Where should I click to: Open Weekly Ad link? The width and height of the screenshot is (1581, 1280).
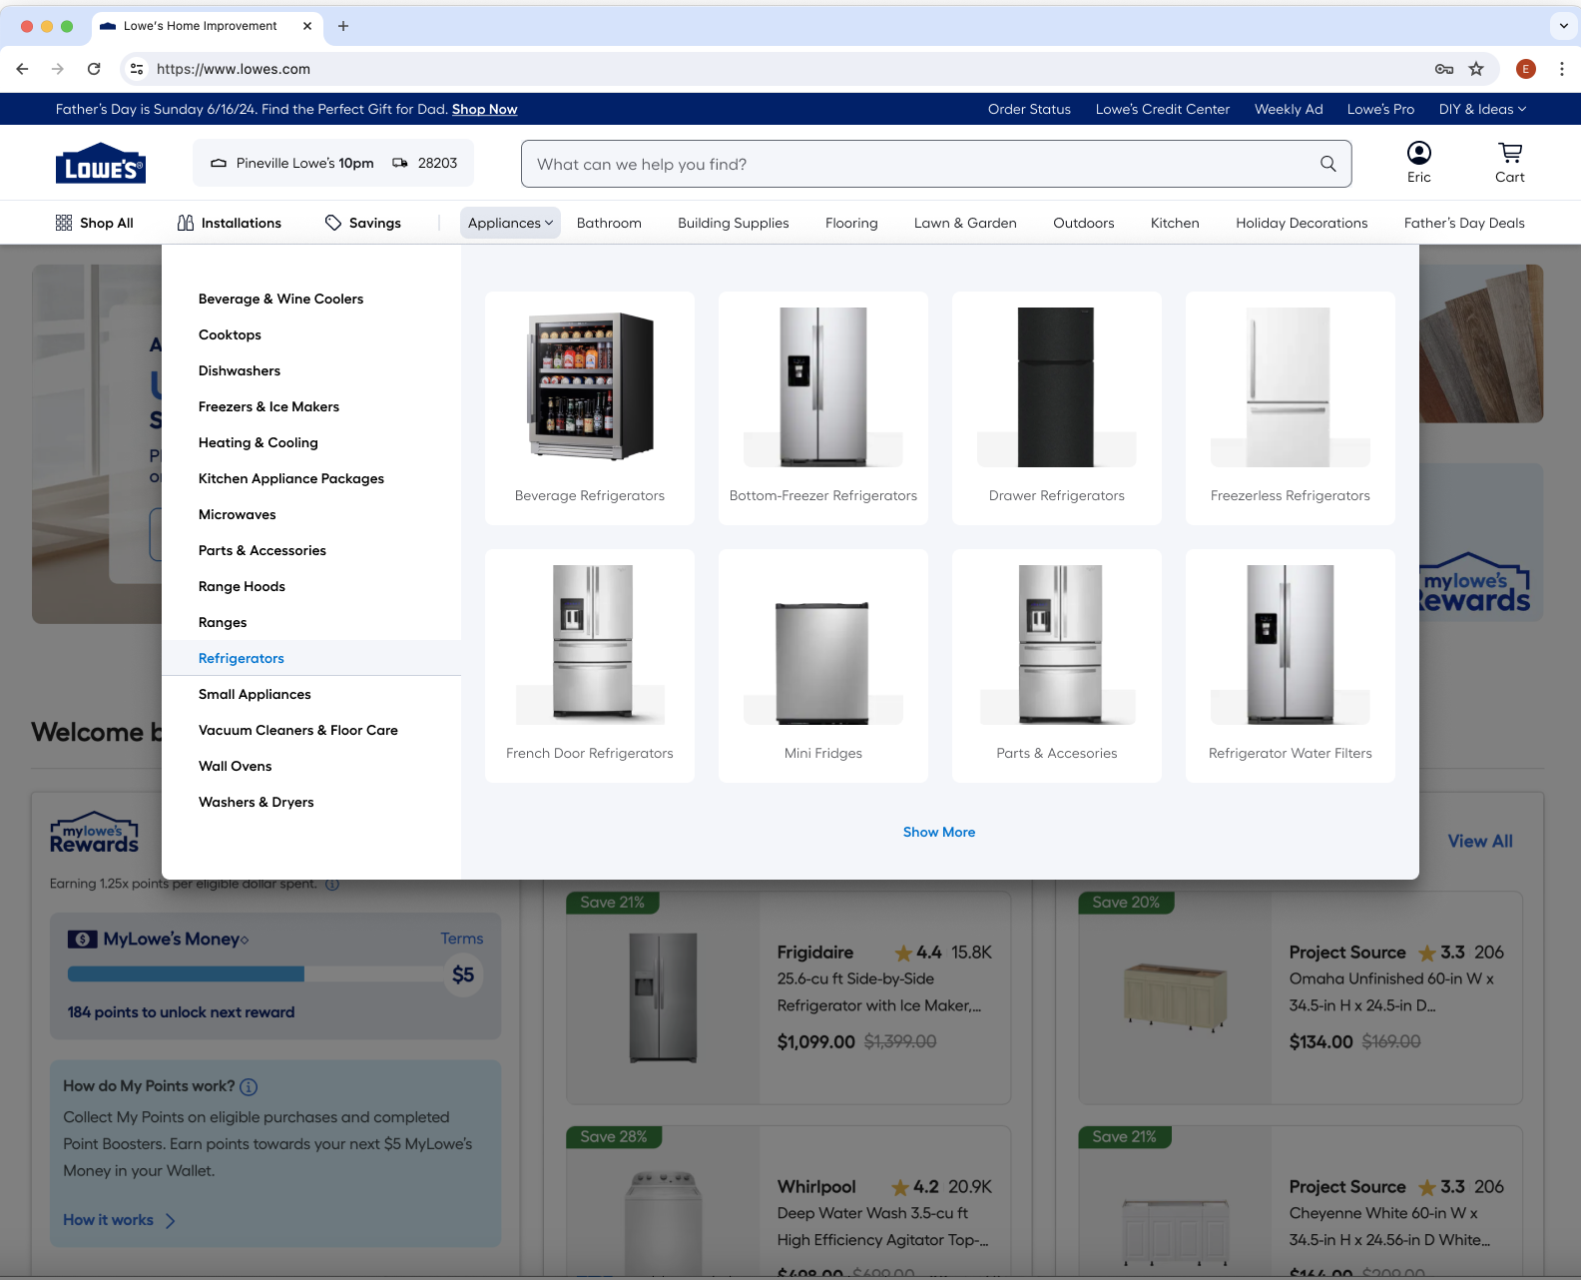click(1289, 109)
